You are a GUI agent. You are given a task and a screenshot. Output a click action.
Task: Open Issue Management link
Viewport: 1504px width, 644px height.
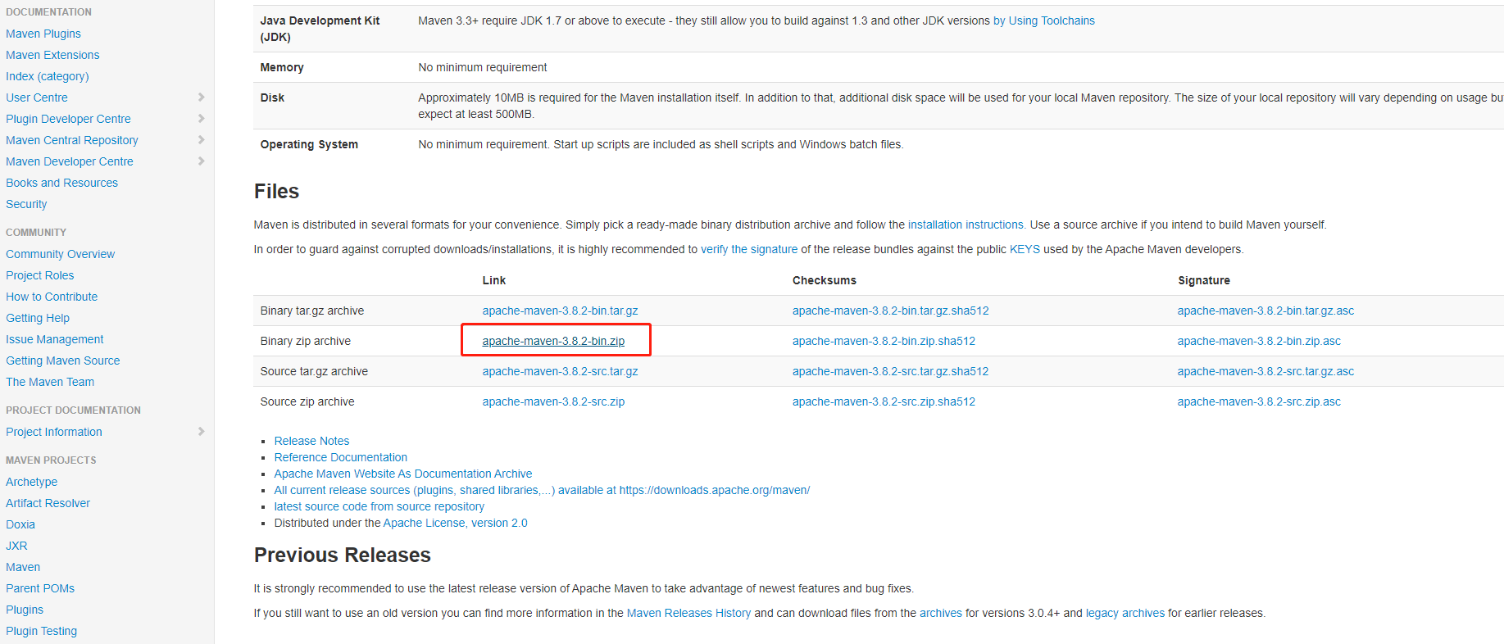coord(55,339)
